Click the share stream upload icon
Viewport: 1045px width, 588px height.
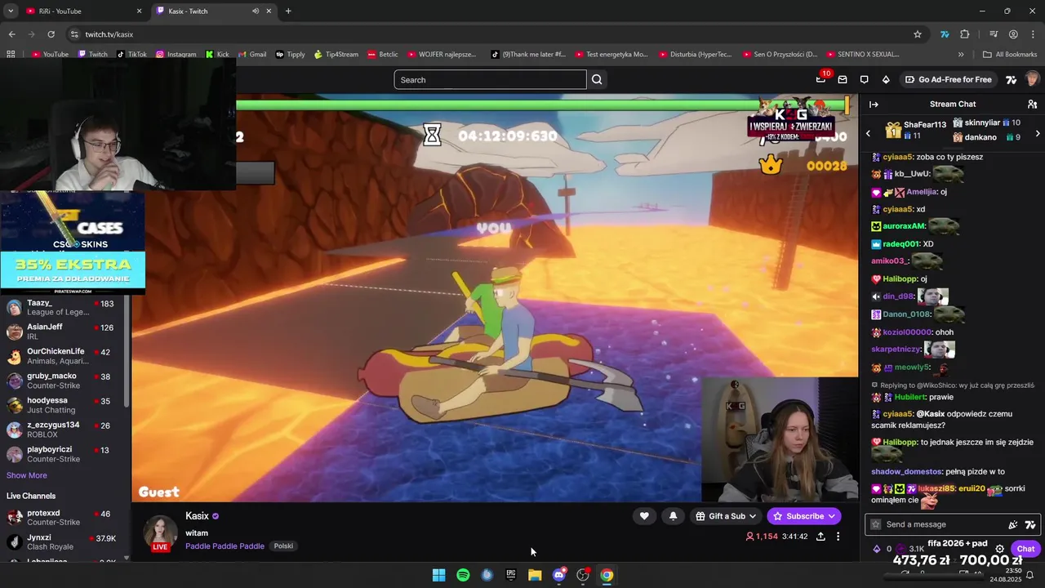(x=820, y=537)
